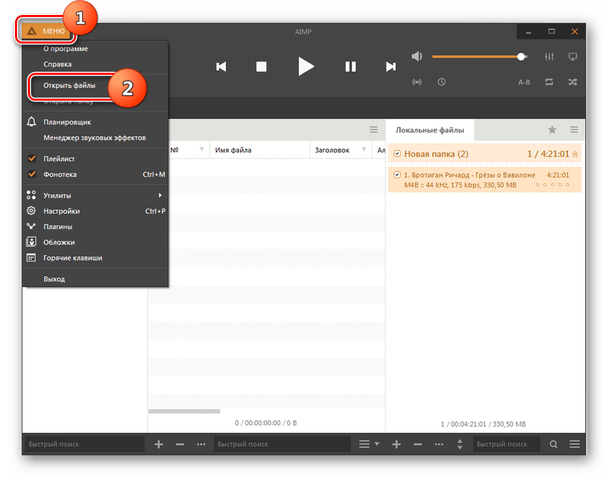Toggle A-B repeat
This screenshot has width=609, height=477.
pyautogui.click(x=524, y=82)
